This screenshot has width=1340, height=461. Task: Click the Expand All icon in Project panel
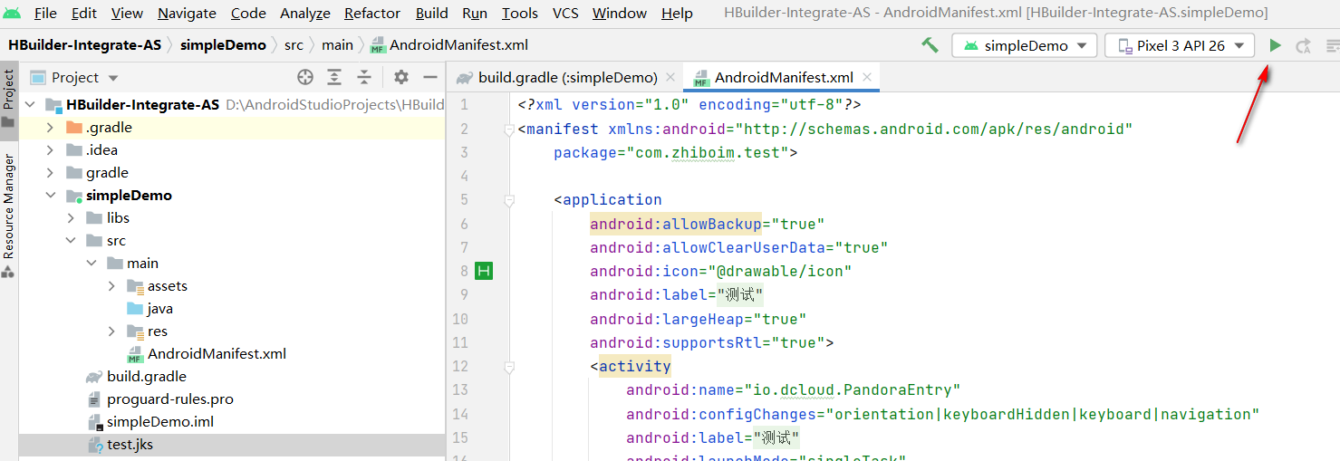click(x=334, y=77)
